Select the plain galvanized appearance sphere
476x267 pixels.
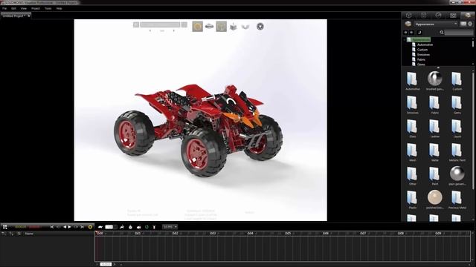pyautogui.click(x=457, y=174)
